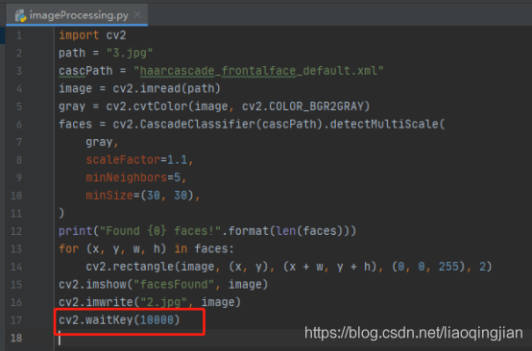The image size is (532, 351).
Task: Click the 'gray,' argument on line 7
Action: point(102,142)
